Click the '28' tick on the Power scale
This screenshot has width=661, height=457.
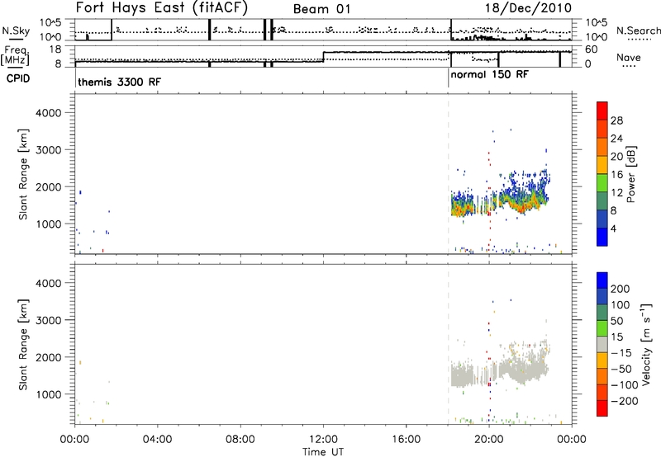tap(616, 120)
